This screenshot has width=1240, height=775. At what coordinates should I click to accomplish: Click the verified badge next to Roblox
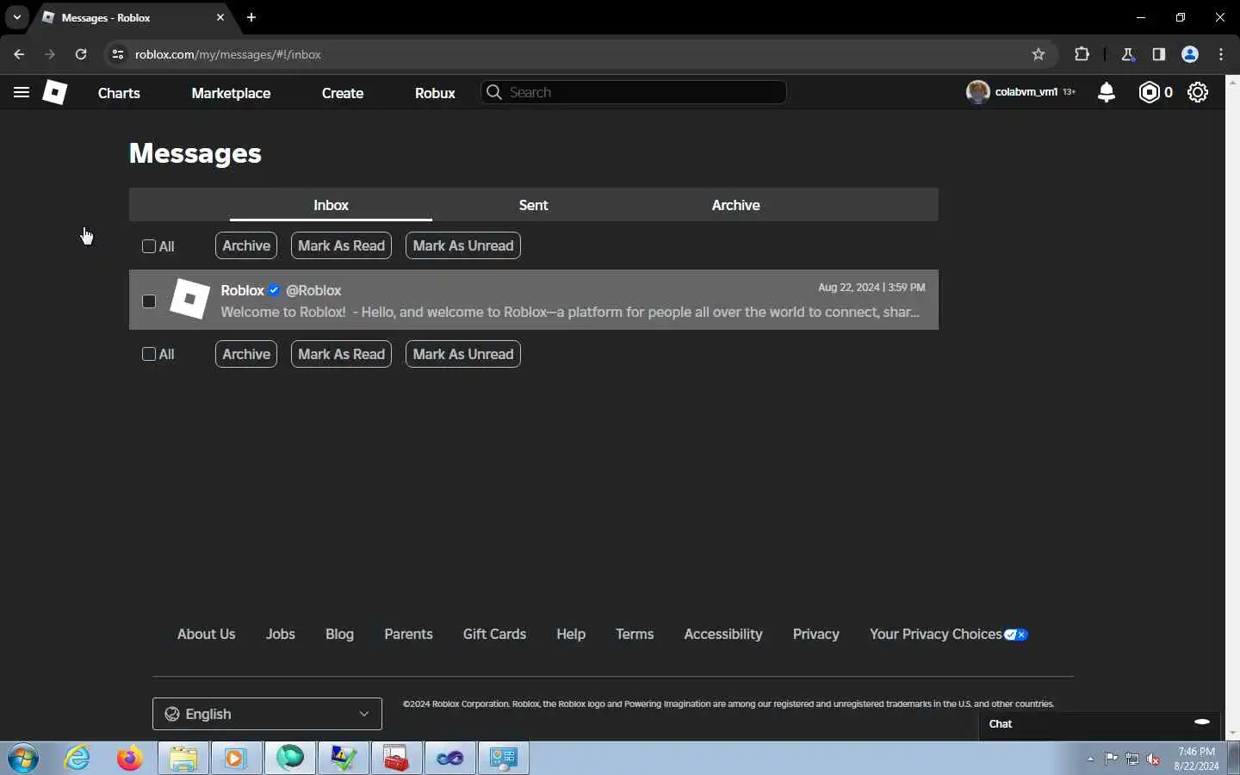[274, 290]
